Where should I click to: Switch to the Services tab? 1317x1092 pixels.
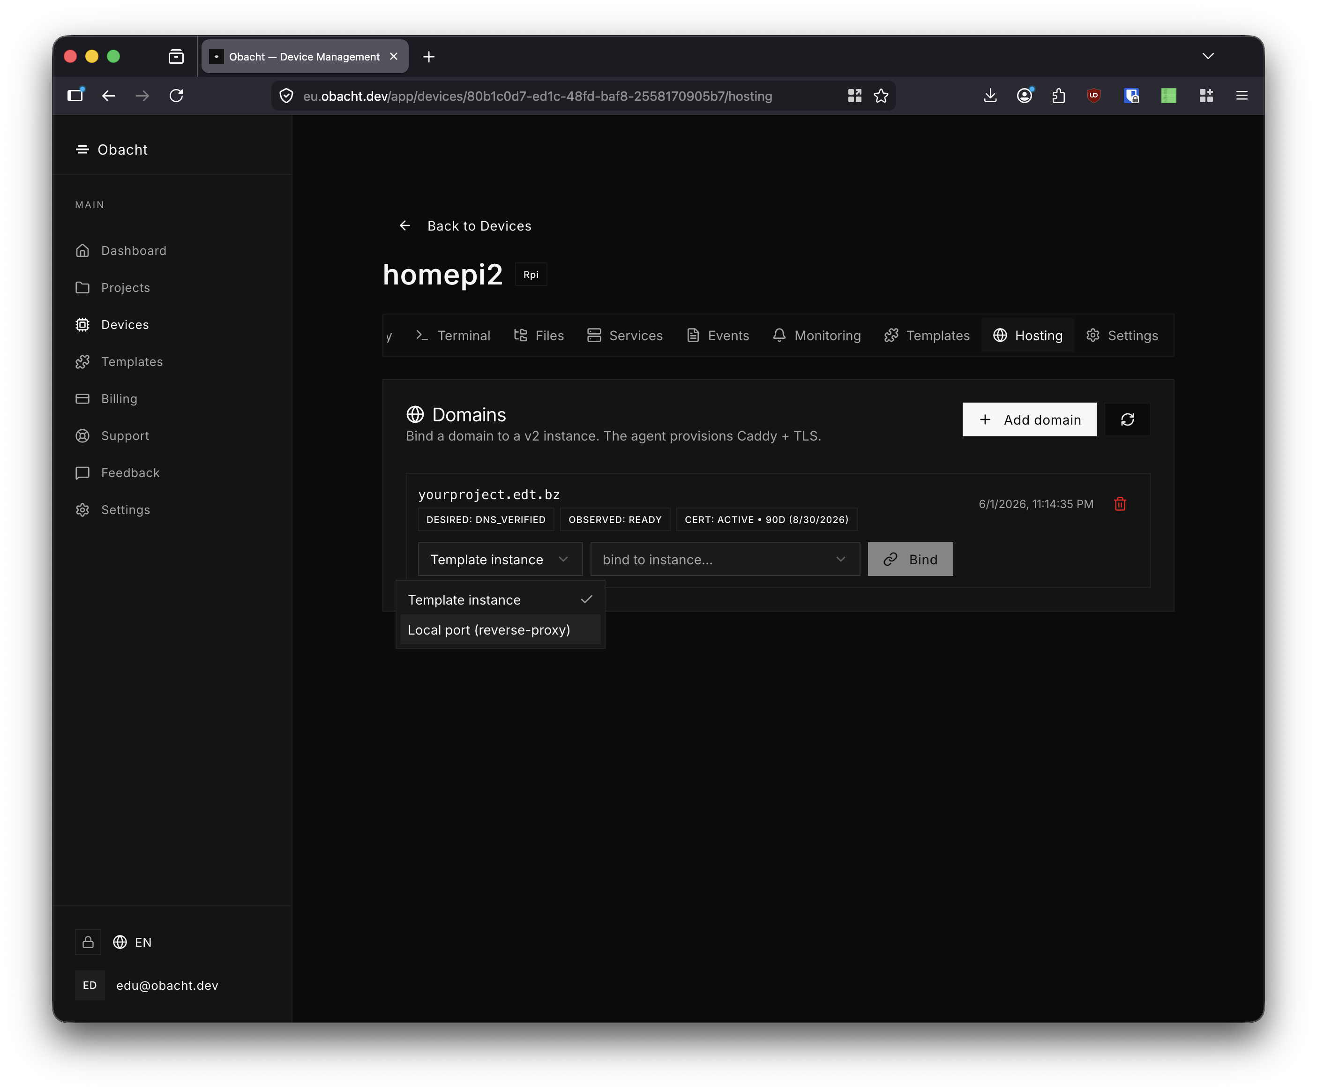(625, 336)
